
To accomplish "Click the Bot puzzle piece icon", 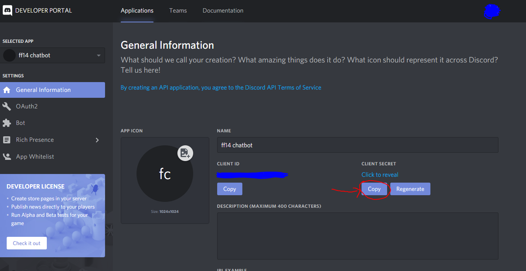I will 7,123.
